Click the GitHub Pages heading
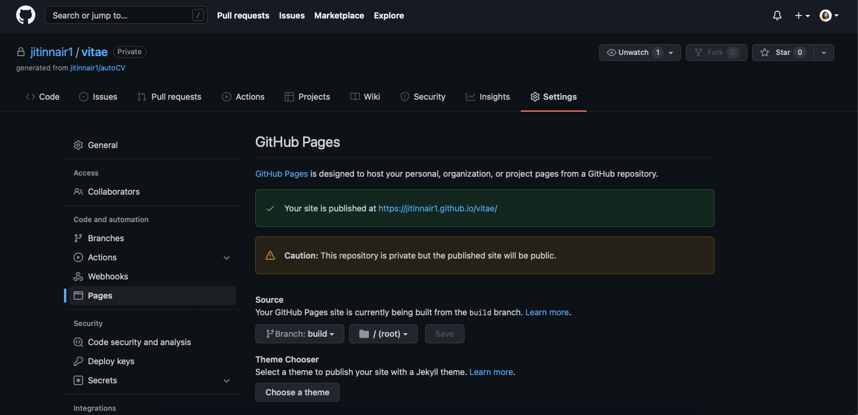858x415 pixels. (x=298, y=142)
